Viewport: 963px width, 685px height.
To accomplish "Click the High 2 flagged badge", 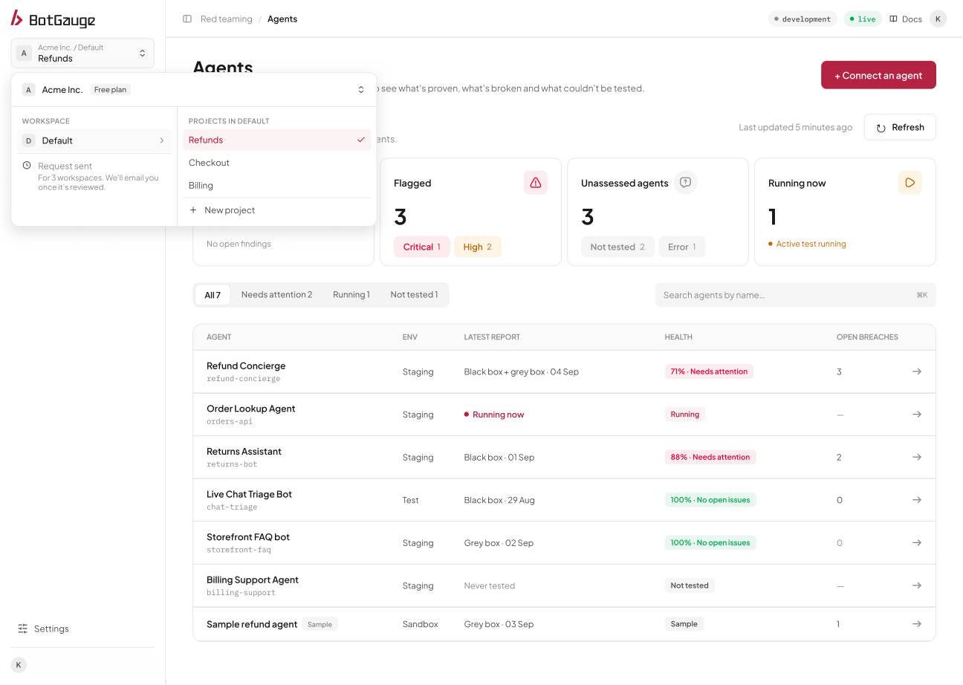I will [478, 247].
